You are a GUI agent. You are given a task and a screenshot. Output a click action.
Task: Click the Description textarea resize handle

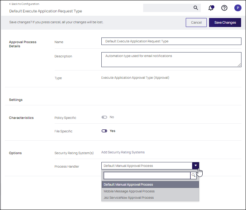pos(239,65)
